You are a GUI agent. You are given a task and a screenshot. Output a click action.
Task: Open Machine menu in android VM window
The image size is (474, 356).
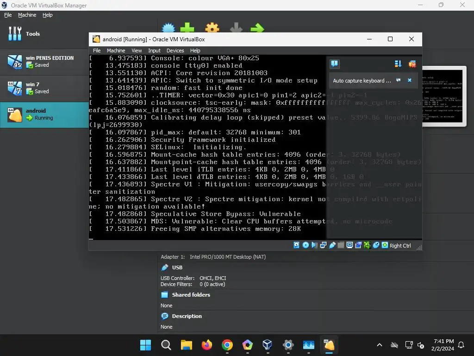click(116, 51)
